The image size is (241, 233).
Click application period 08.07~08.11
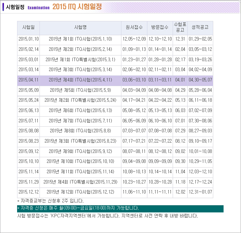134,151
